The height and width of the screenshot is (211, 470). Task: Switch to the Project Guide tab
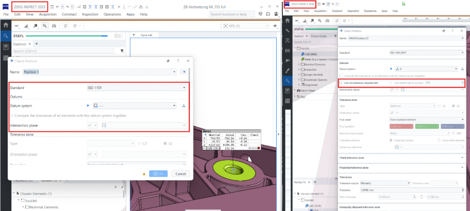pyautogui.click(x=319, y=36)
